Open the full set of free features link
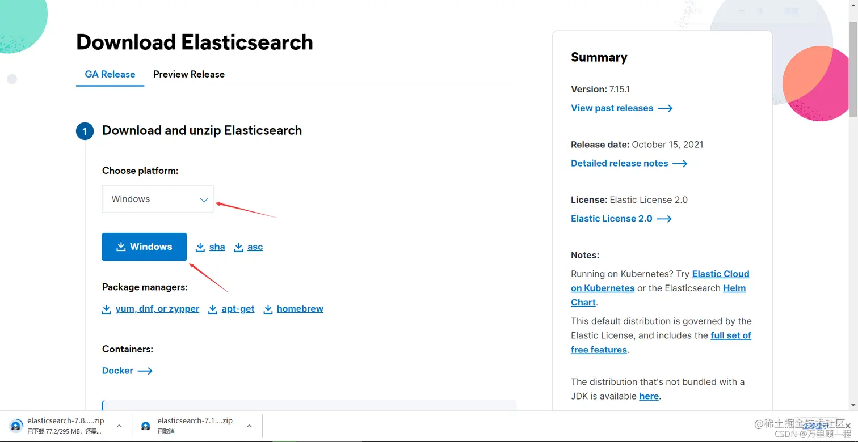The height and width of the screenshot is (442, 858). pos(661,342)
